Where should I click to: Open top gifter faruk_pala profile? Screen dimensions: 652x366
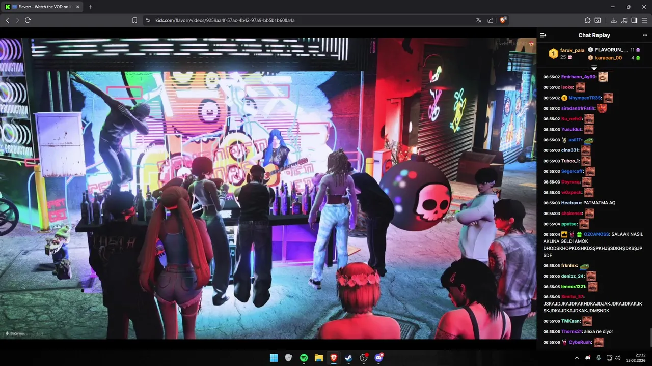572,50
